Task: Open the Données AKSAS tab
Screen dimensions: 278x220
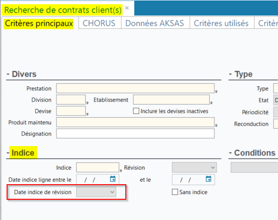Action: pyautogui.click(x=155, y=23)
